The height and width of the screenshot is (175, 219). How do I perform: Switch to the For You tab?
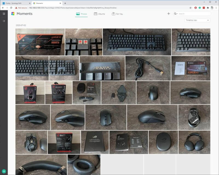click(x=117, y=14)
